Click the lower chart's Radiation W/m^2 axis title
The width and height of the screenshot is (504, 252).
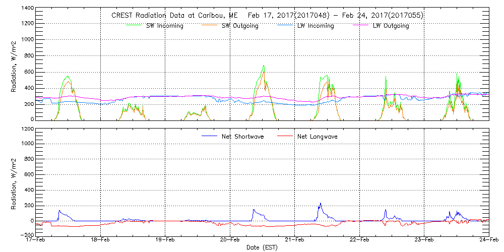(x=15, y=182)
